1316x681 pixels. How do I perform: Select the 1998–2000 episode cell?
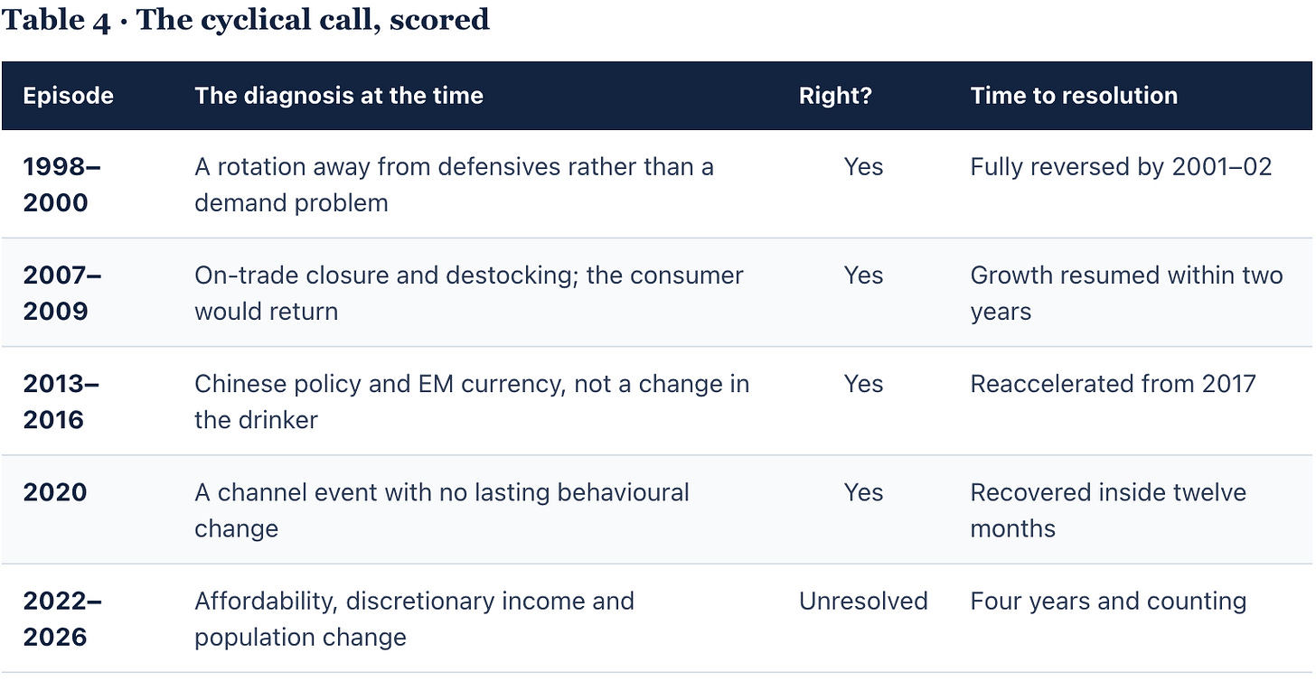[62, 184]
